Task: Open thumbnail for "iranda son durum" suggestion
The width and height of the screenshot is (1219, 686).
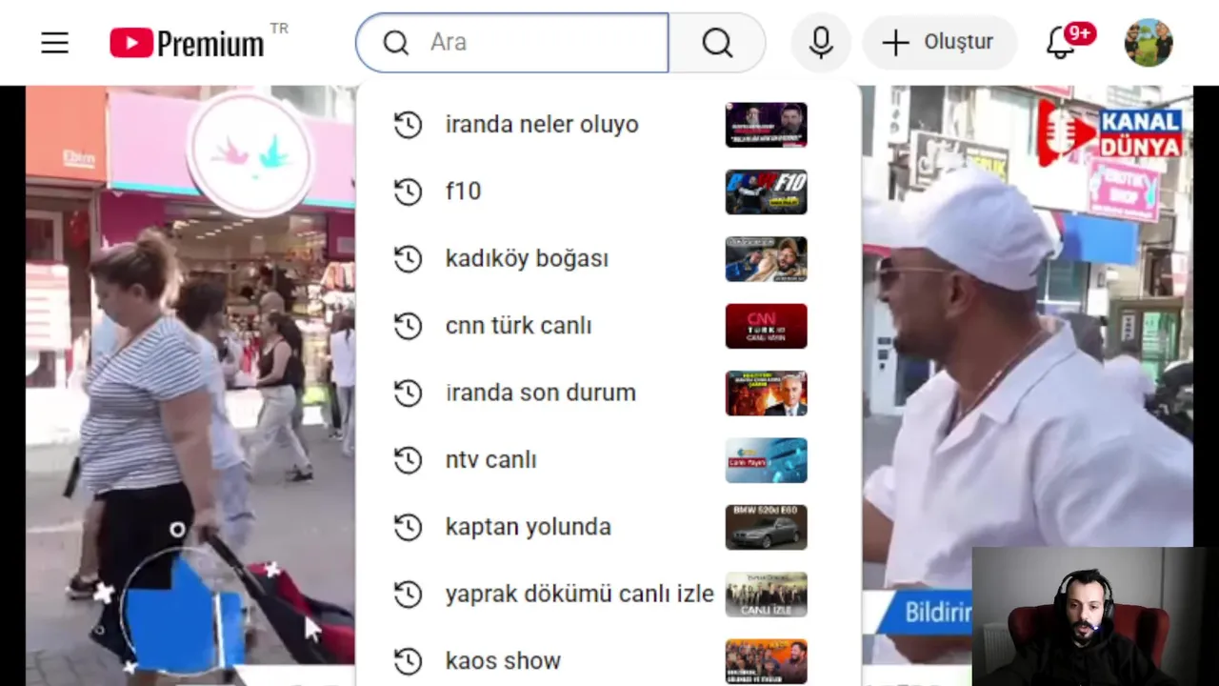Action: [766, 393]
